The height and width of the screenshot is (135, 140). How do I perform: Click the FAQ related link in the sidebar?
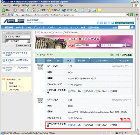point(11,83)
